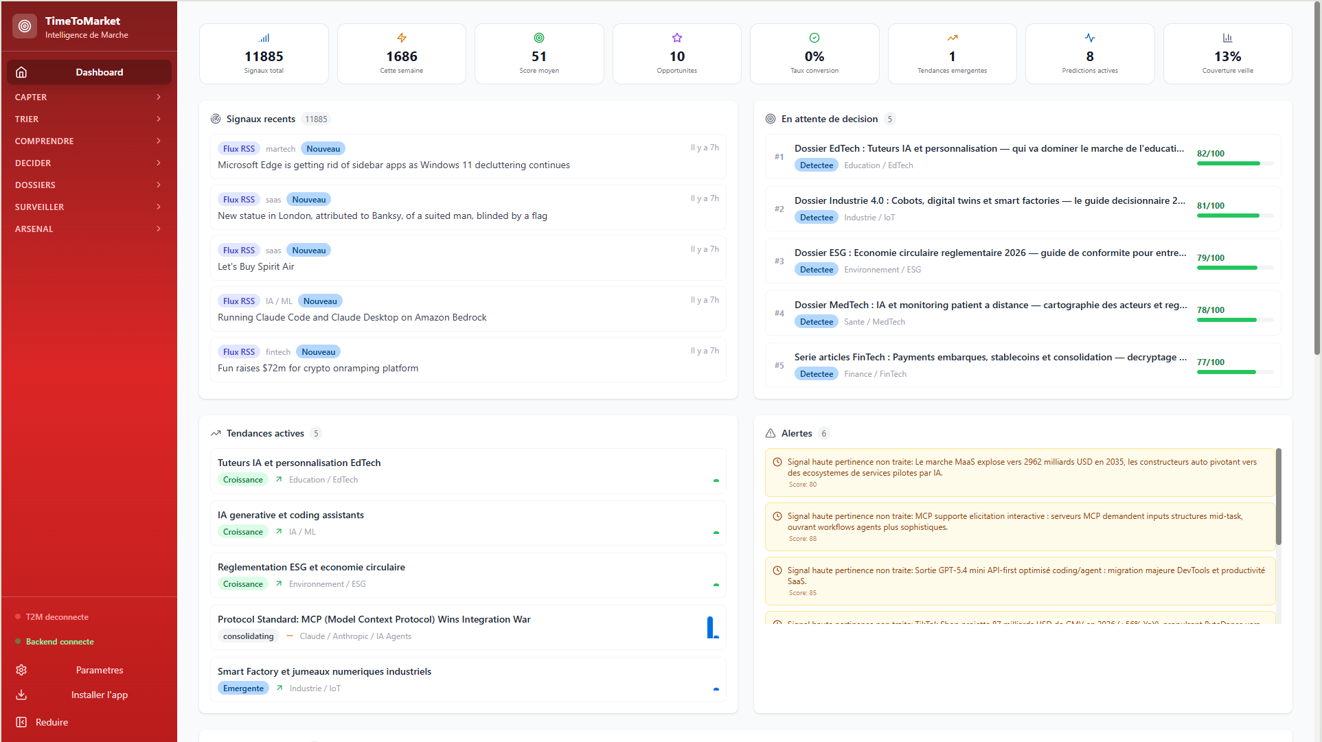The height and width of the screenshot is (742, 1322).
Task: Click Reduire to collapse sidebar
Action: [89, 722]
